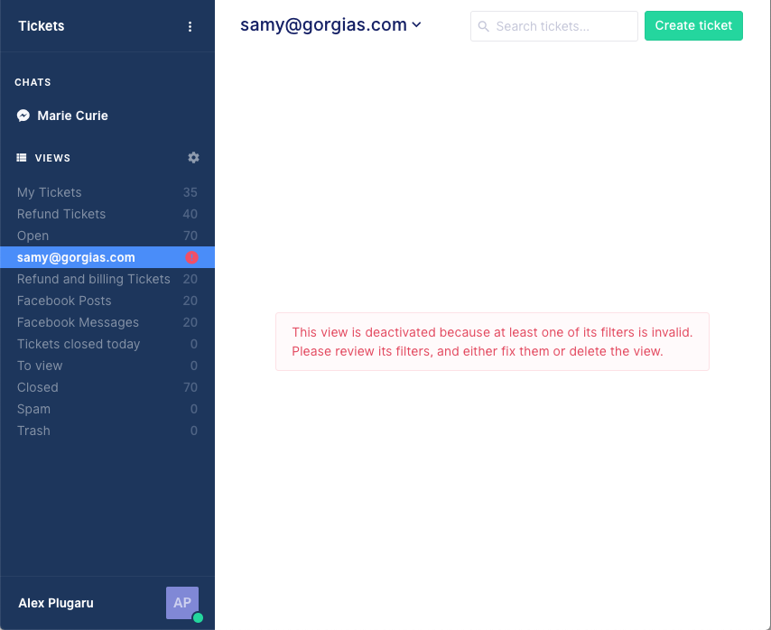Select the Facebook Posts view
This screenshot has width=771, height=630.
pyautogui.click(x=107, y=301)
